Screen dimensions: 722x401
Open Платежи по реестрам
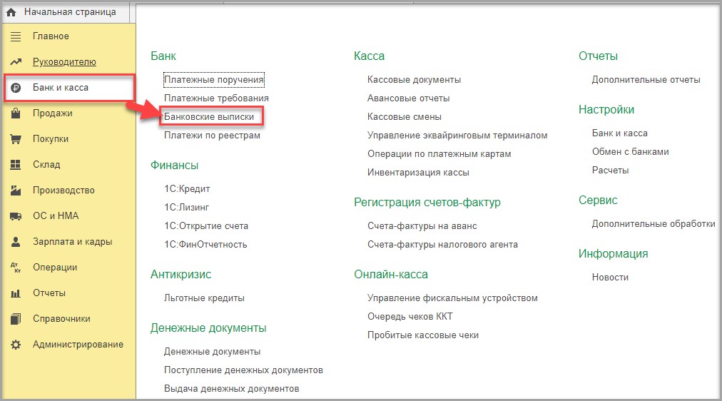[213, 136]
